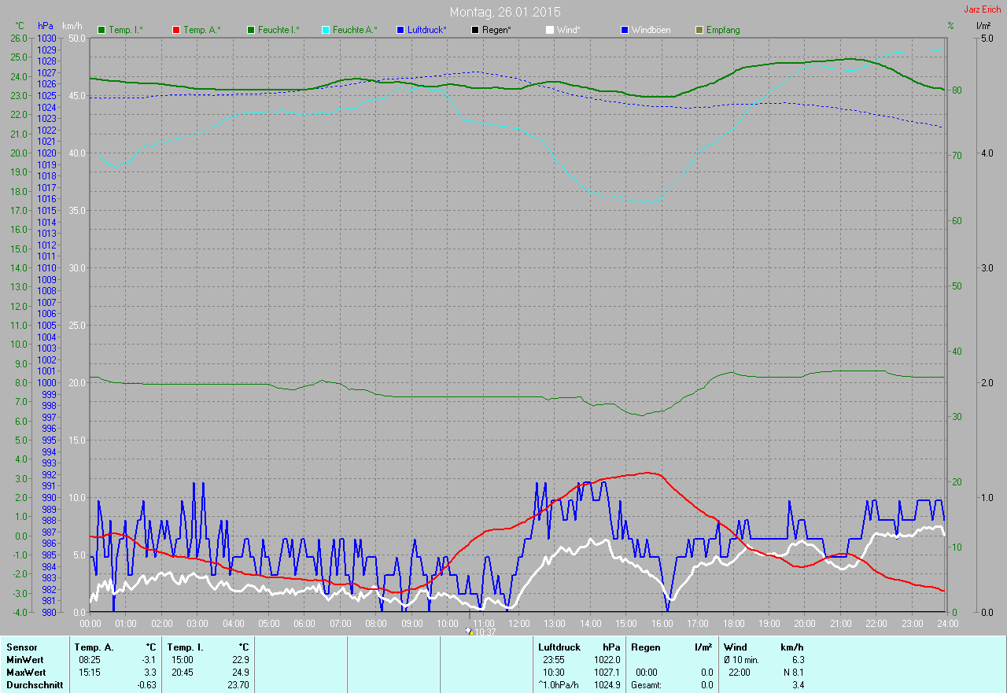1007x693 pixels.
Task: Click the l/m² axis label at top right
Action: (x=983, y=26)
